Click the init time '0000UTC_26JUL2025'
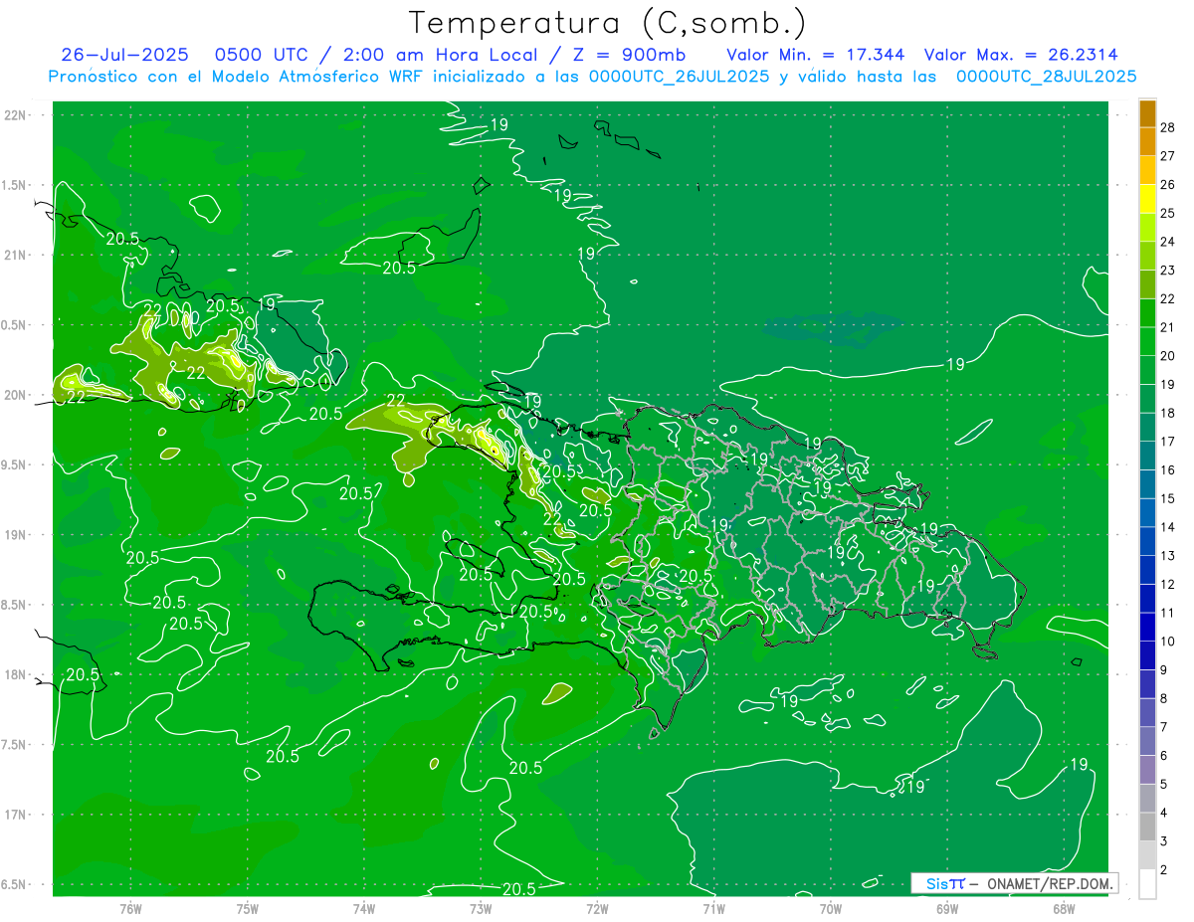The width and height of the screenshot is (1194, 922). pyautogui.click(x=680, y=77)
